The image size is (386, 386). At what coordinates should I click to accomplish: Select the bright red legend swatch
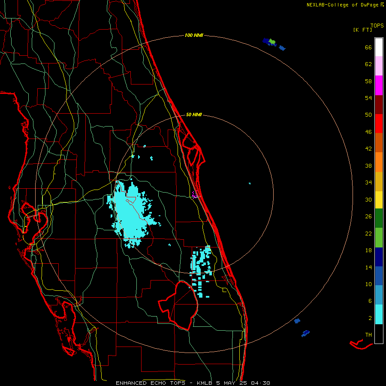[379, 124]
